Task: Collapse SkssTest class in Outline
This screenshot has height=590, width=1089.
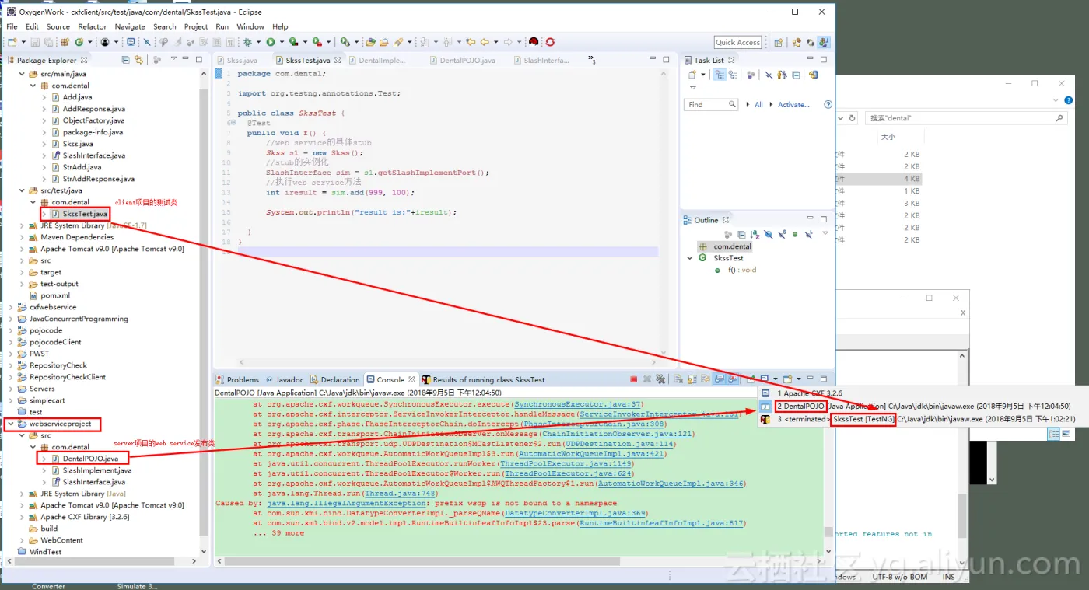Action: (690, 258)
